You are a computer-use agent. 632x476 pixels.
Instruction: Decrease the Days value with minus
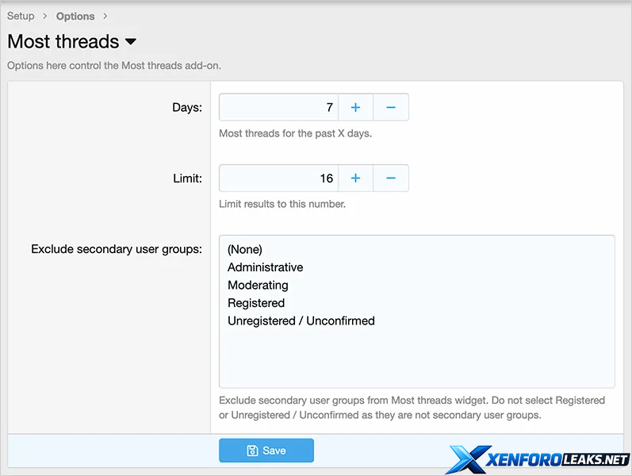point(391,107)
